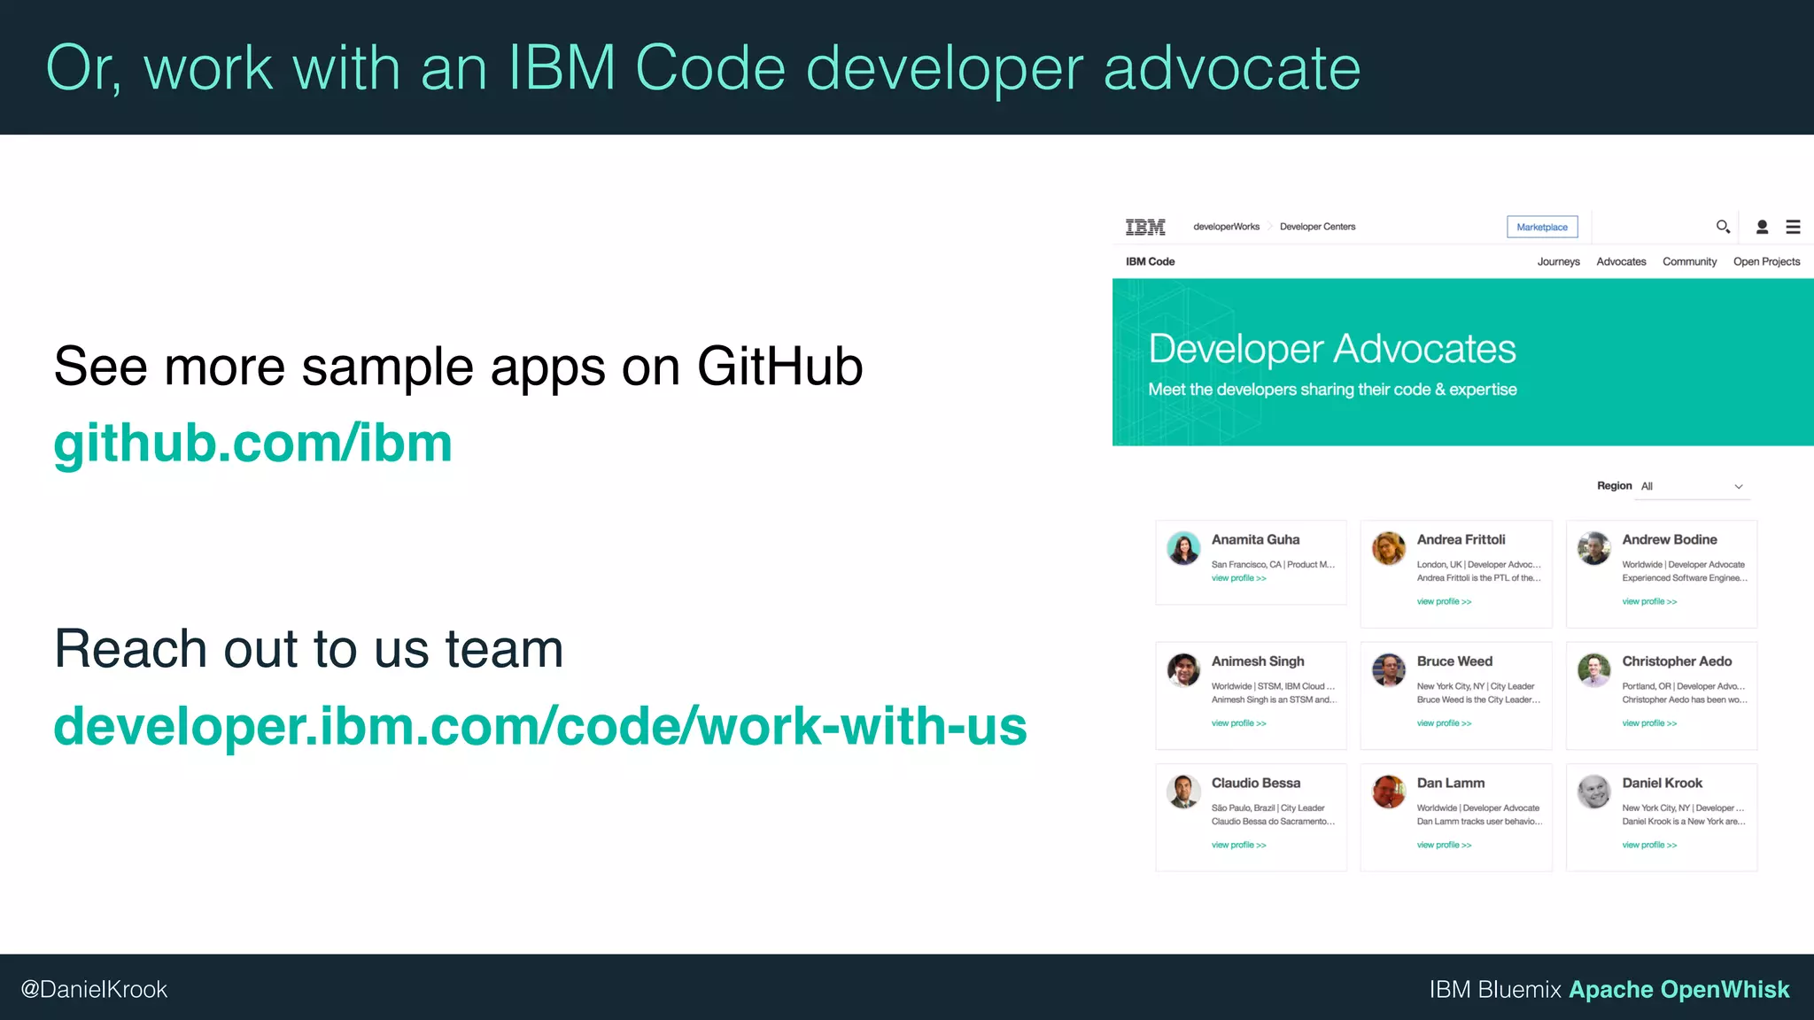Screen dimensions: 1814x1020
Task: Open the hamburger menu icon
Action: (1793, 227)
